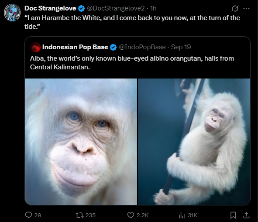Enlarge the orangutan on pole photo
Viewport: 258px width, 222px height.
tap(194, 142)
